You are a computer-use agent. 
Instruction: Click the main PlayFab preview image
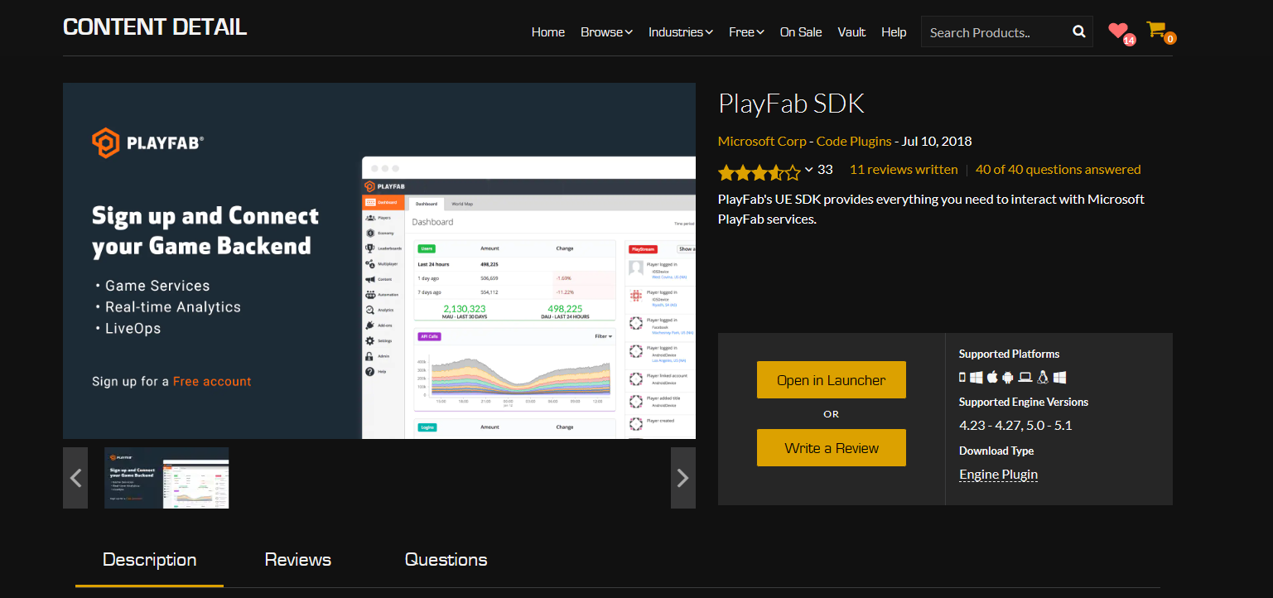pos(379,261)
